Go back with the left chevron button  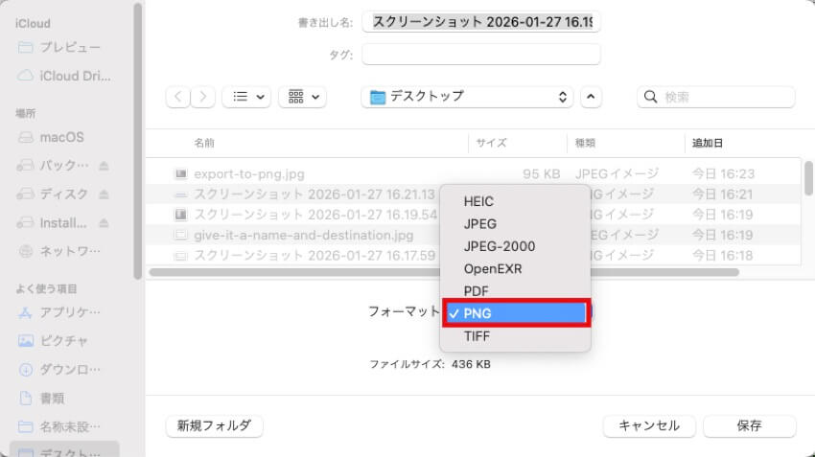(178, 97)
